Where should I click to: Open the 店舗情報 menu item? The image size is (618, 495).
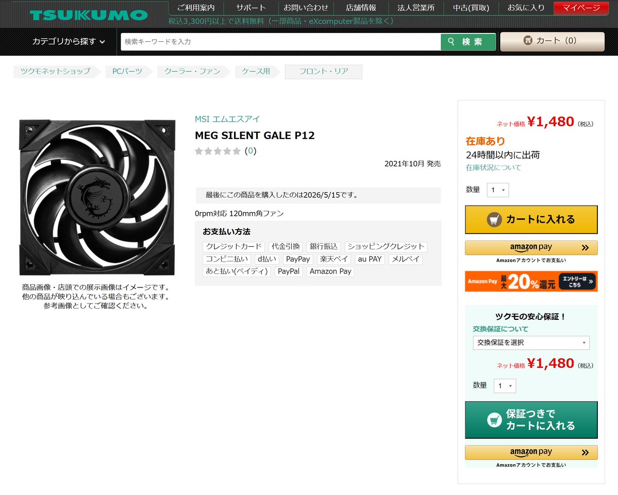[x=361, y=8]
